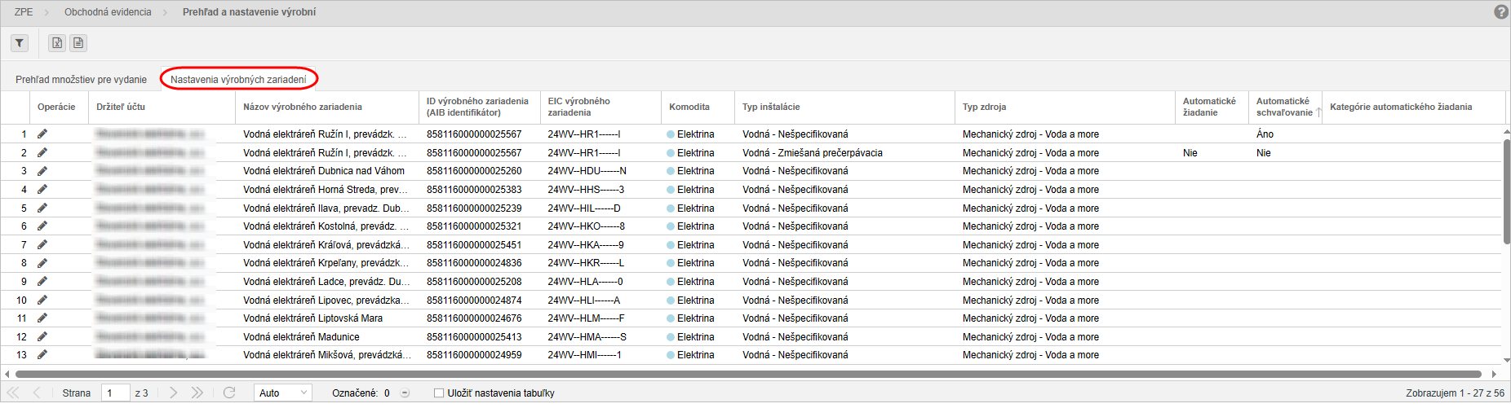Open help via question mark icon
1511x408 pixels.
(x=1500, y=12)
